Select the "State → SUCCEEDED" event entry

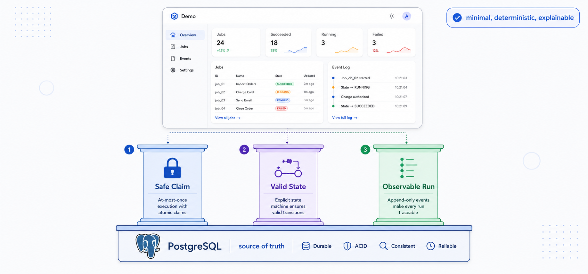pos(358,106)
